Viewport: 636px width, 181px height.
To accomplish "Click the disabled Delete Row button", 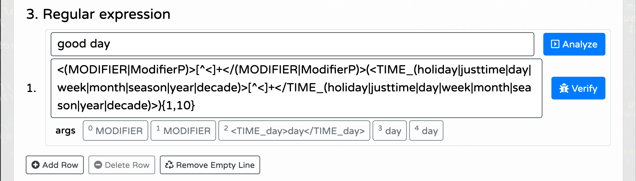I will (121, 165).
